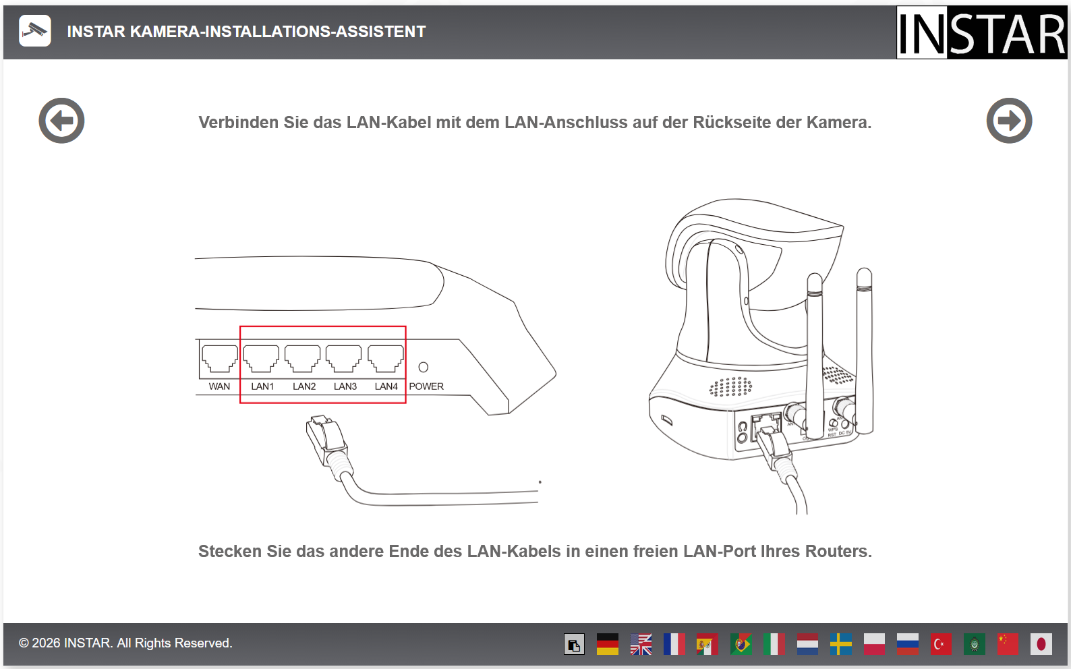
Task: Switch language to Japanese via flag
Action: pos(1041,645)
